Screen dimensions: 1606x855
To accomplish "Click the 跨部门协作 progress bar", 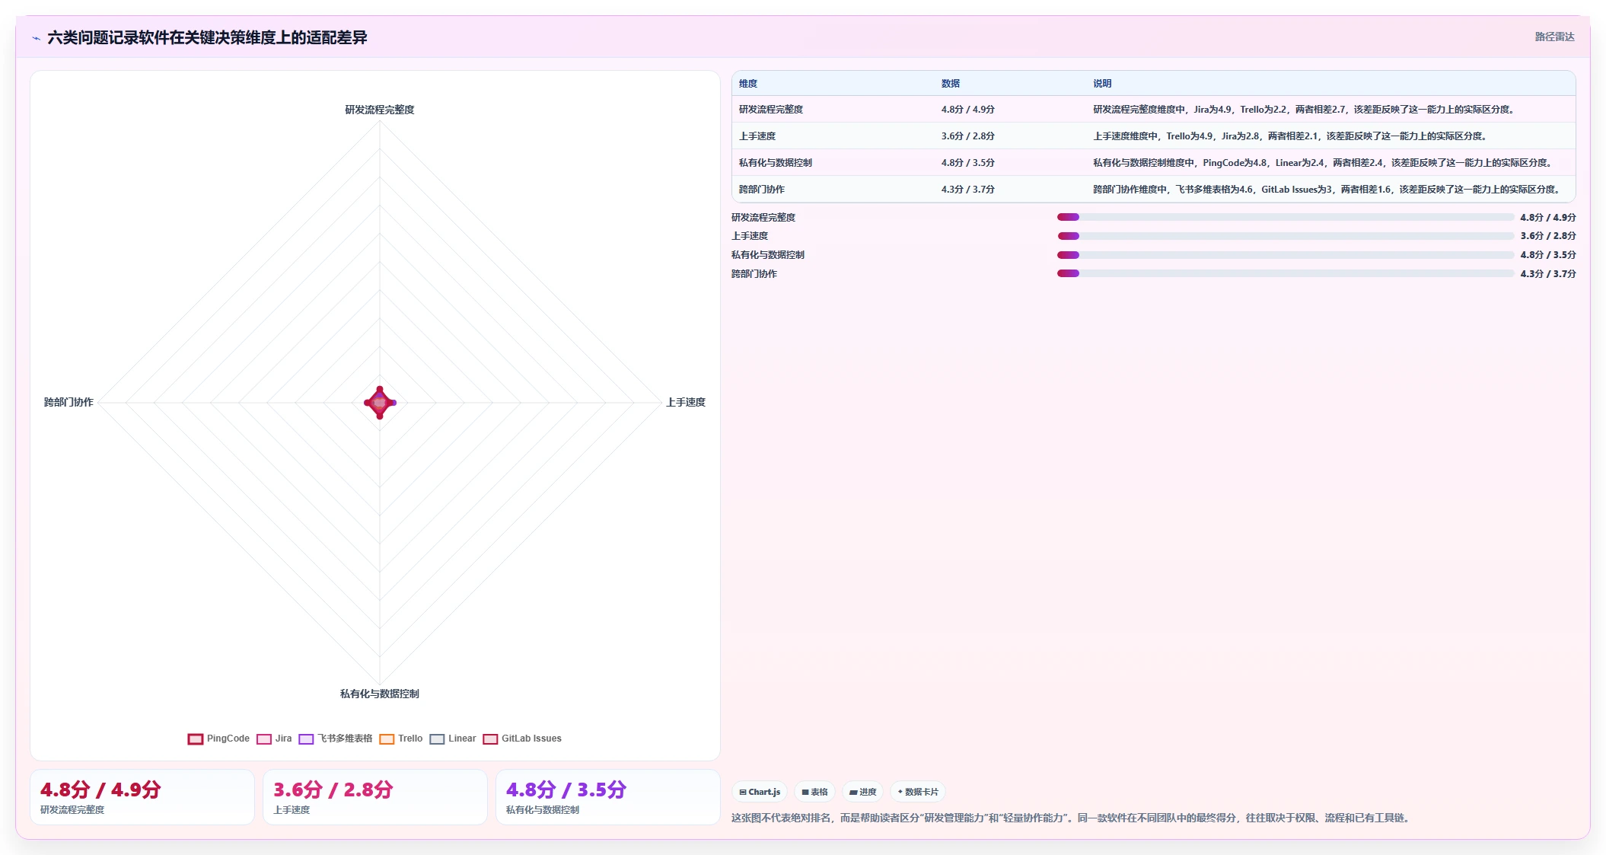I will coord(1285,274).
